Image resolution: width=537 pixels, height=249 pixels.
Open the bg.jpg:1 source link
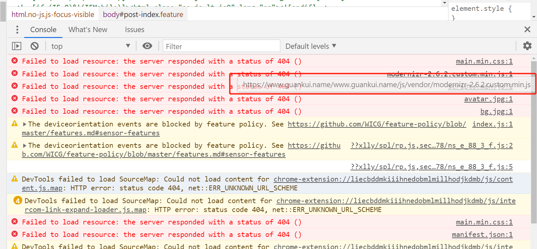tap(496, 111)
